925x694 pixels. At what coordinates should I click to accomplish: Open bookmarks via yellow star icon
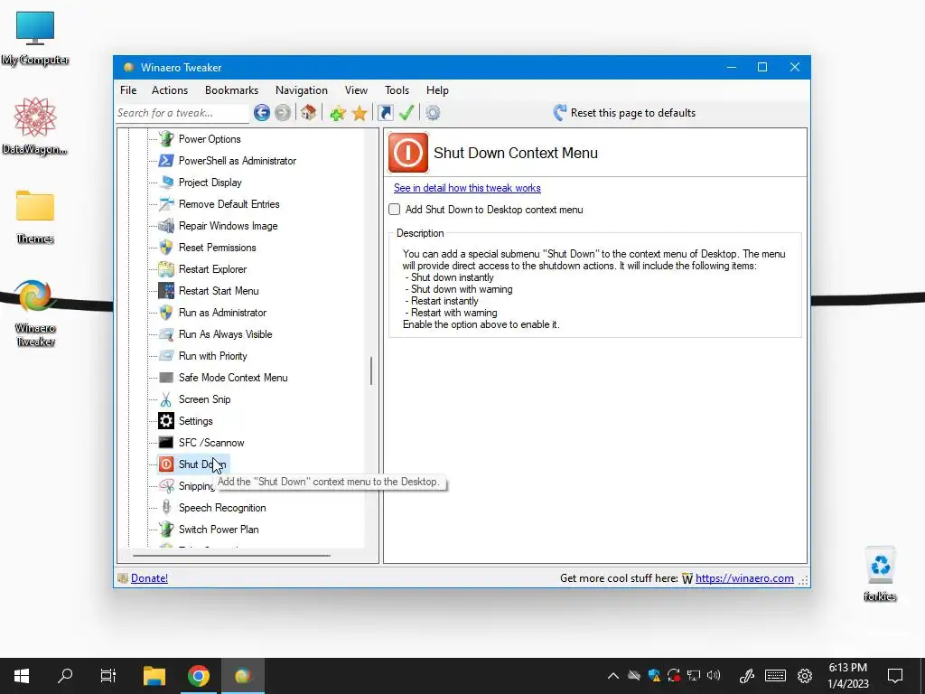[360, 113]
